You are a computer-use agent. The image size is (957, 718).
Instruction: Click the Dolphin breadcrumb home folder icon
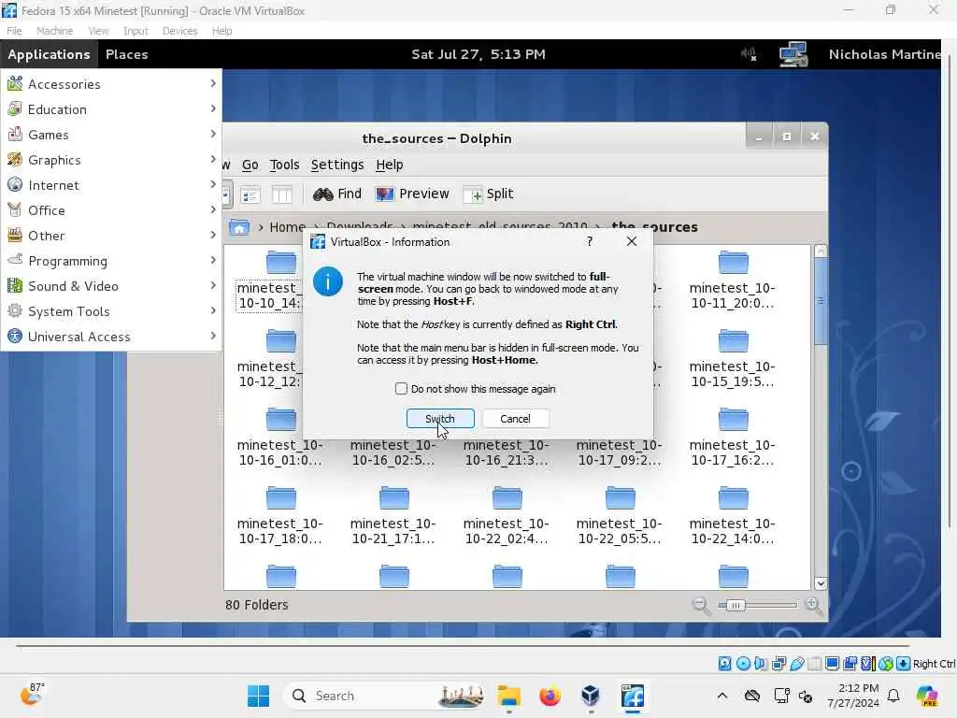click(239, 227)
